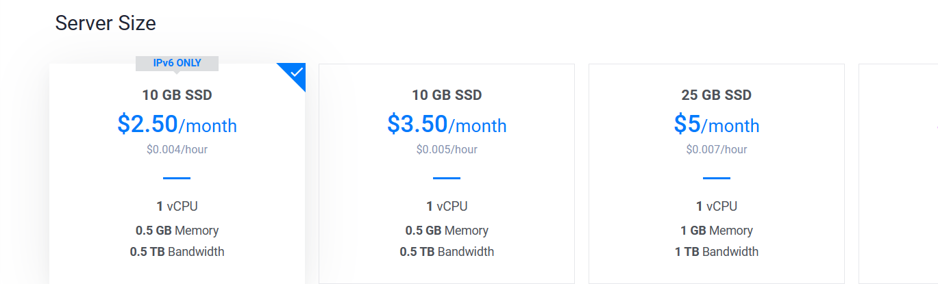Click the 1 TB Bandwidth spec
This screenshot has width=938, height=284.
[717, 252]
